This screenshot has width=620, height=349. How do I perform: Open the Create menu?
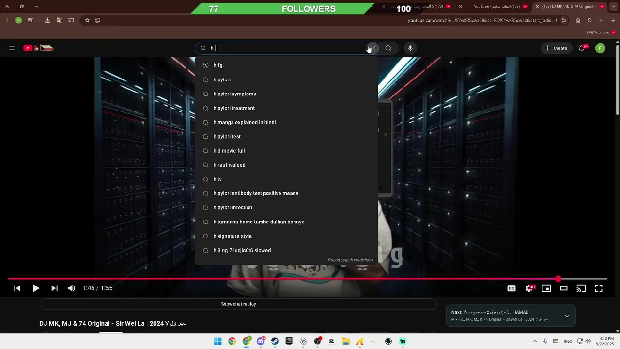point(556,48)
